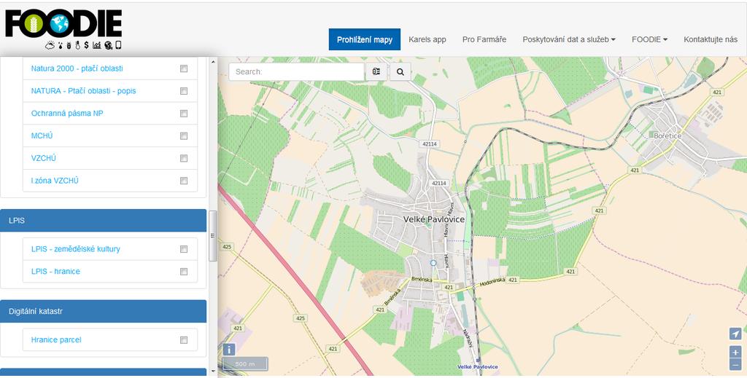Viewport: 747px width, 378px height.
Task: Click the blue location marker in Velké Pavlovice
Action: coord(433,263)
